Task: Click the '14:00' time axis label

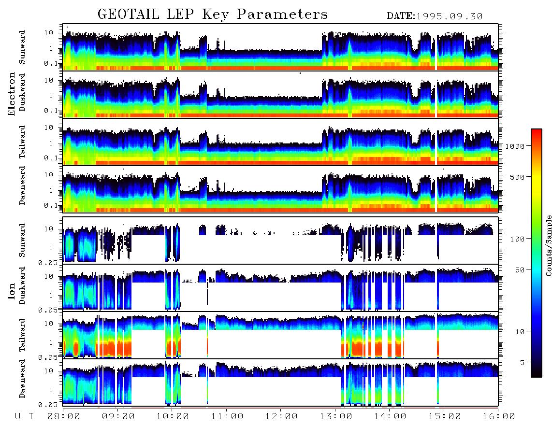Action: (x=390, y=416)
